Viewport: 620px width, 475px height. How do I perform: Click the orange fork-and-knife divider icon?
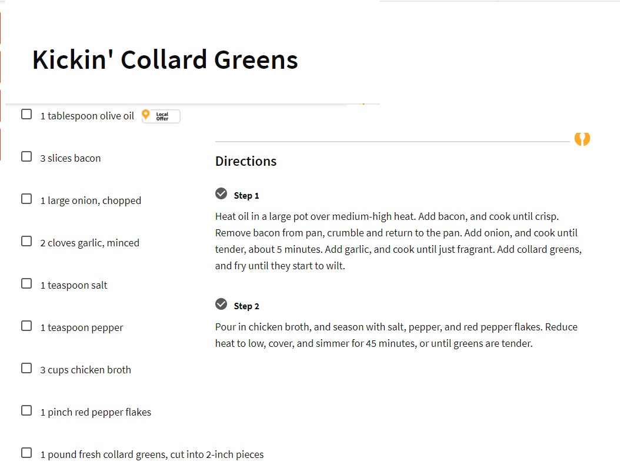582,139
